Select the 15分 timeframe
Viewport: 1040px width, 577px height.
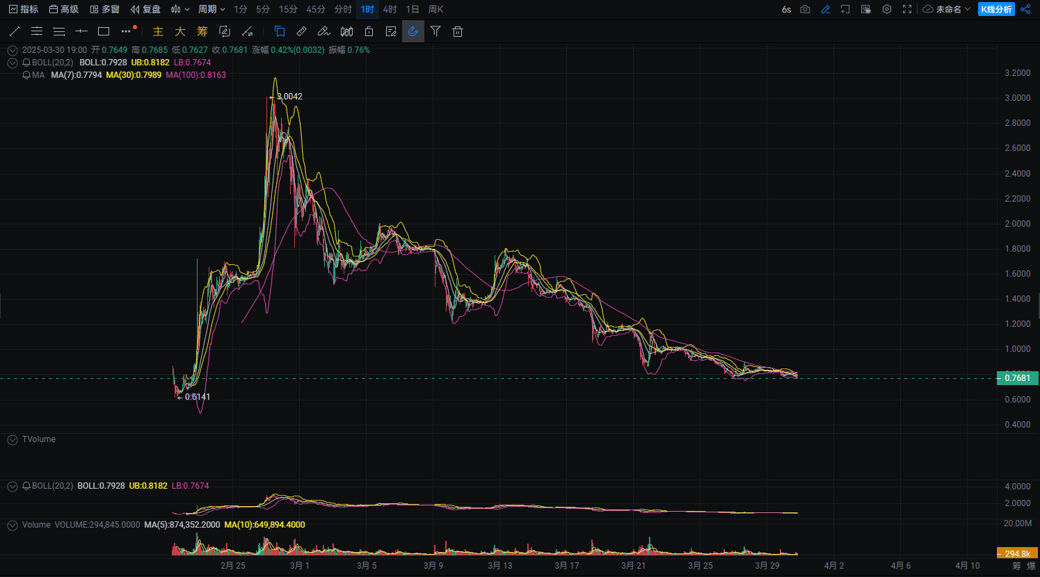[288, 9]
